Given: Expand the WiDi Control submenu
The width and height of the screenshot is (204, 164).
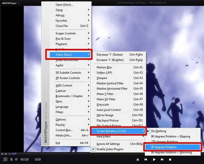Looking at the screenshot, I should point(70,85).
